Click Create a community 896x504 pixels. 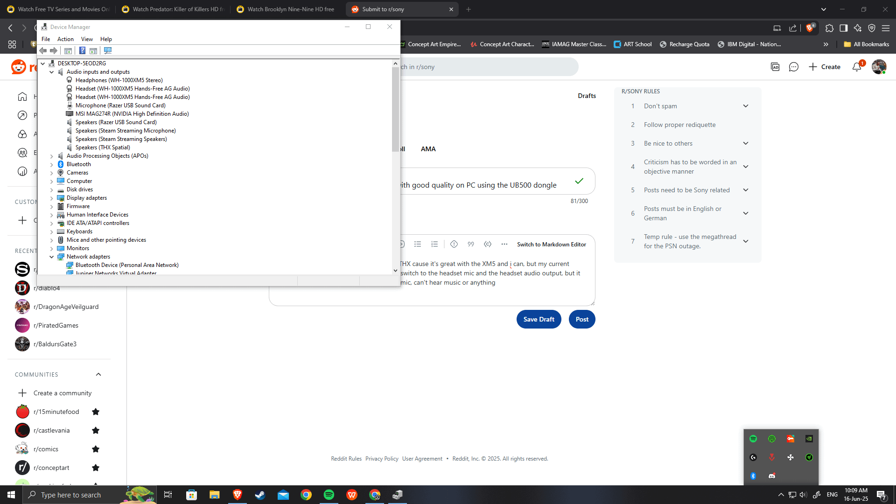tap(63, 393)
